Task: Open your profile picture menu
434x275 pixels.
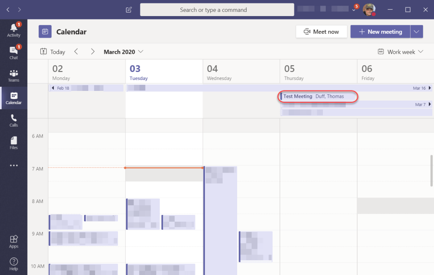Action: point(369,9)
